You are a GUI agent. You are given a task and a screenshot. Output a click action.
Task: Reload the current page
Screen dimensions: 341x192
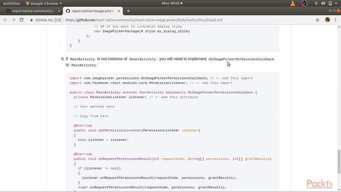tap(21, 20)
